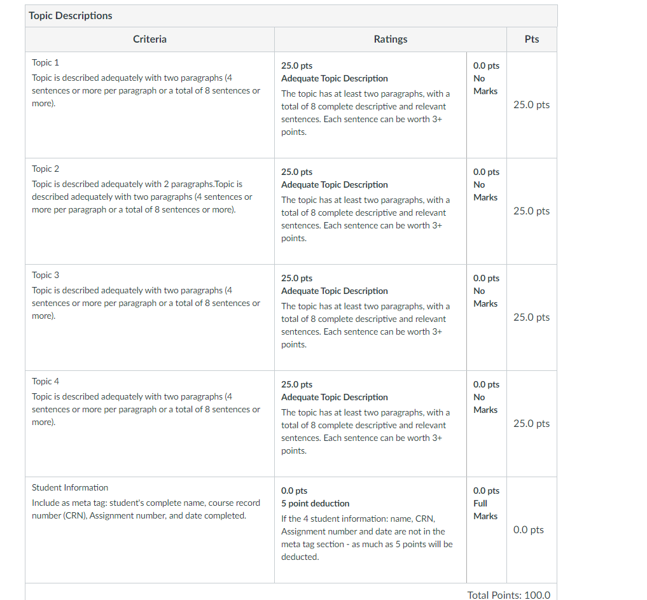Pick the 25.0 pts rating for Topic 3
Viewport: 647px width, 600px height.
point(370,317)
